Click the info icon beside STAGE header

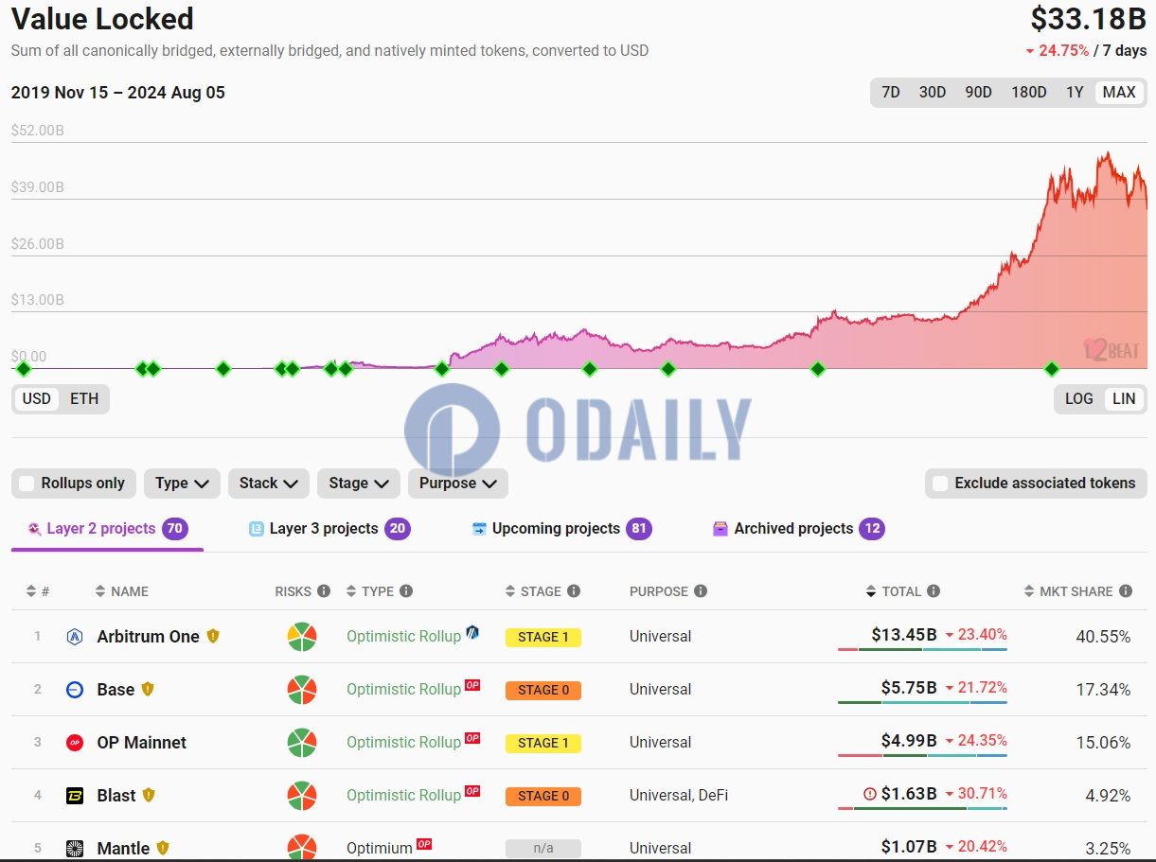(x=574, y=591)
